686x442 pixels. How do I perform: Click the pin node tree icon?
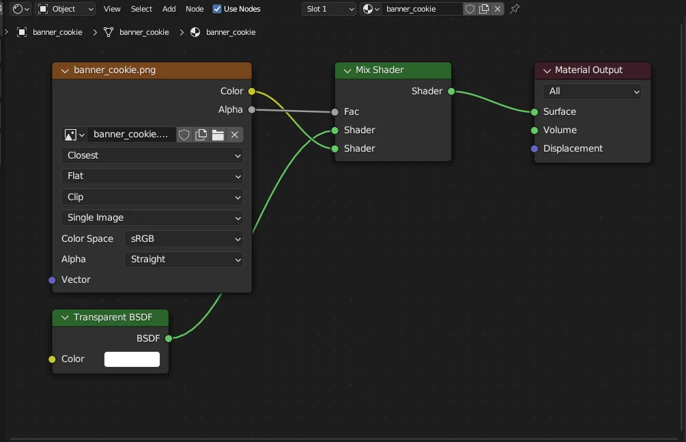(515, 9)
